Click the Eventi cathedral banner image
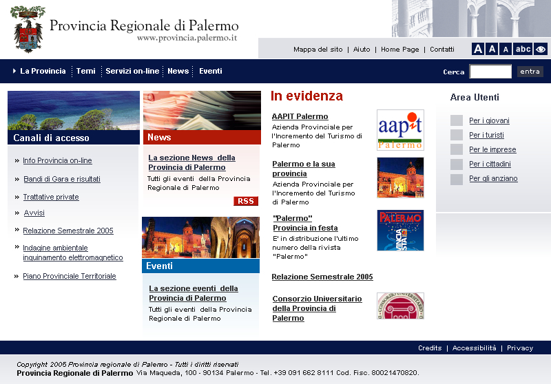Image resolution: width=551 pixels, height=384 pixels. 200,237
